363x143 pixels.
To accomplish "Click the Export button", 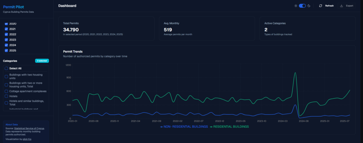I will click(346, 6).
